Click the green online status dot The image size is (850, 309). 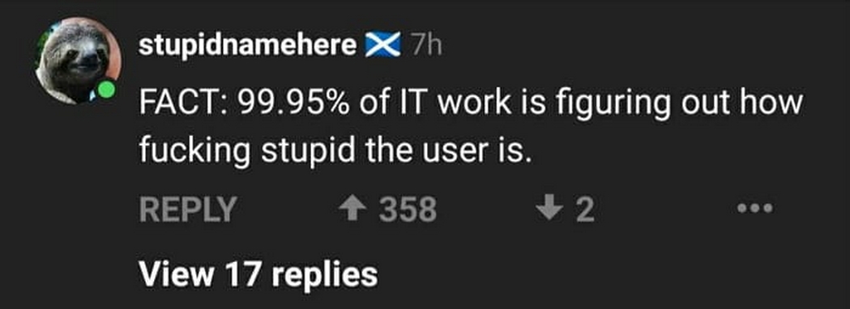point(107,90)
